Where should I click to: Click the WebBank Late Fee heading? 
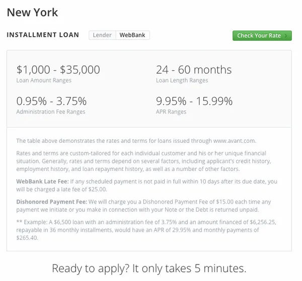pos(42,181)
